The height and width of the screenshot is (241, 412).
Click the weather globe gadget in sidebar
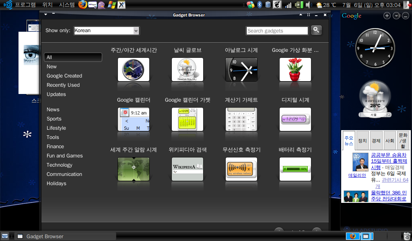coord(375,98)
